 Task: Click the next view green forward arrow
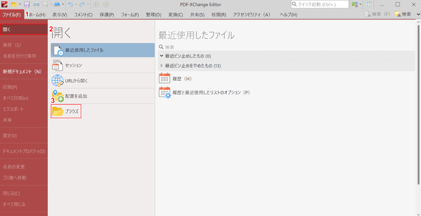(106, 4)
